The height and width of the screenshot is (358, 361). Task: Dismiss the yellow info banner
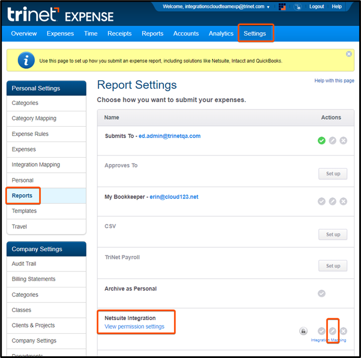click(x=349, y=54)
